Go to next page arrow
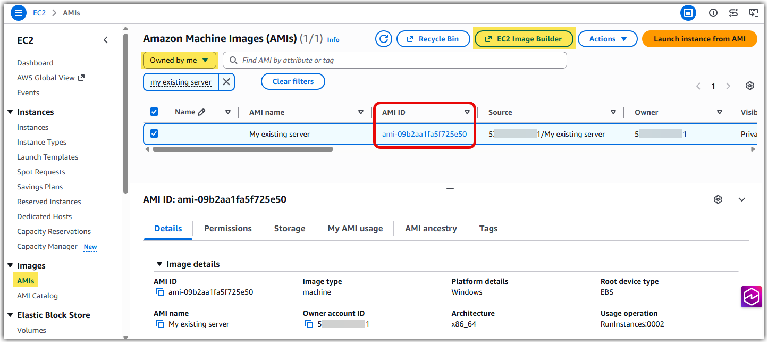768x343 pixels. (728, 86)
